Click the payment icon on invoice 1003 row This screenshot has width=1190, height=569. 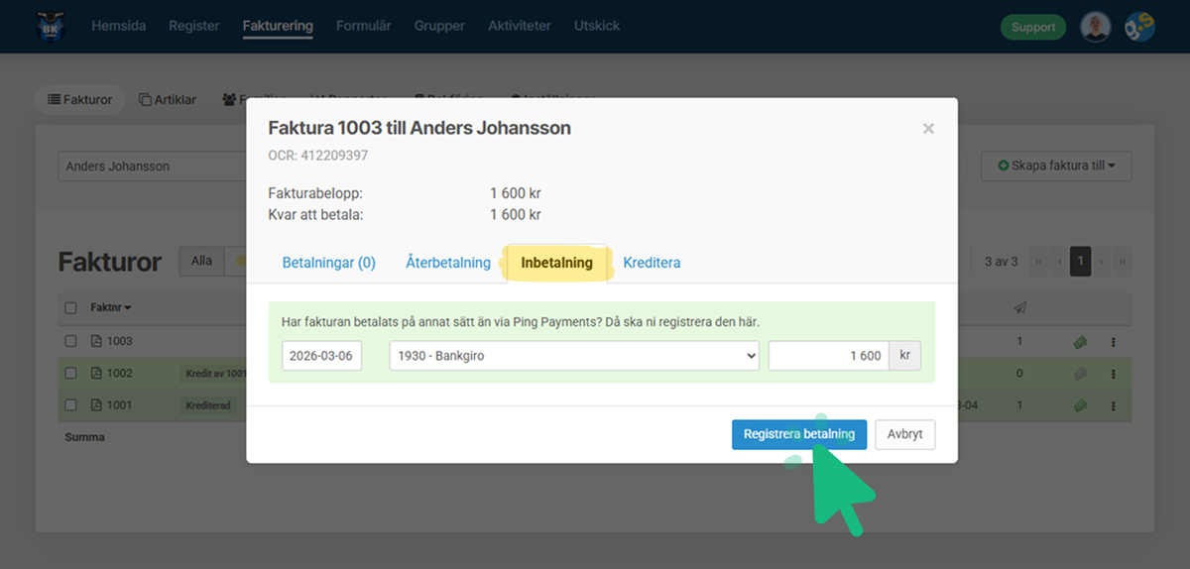1080,342
